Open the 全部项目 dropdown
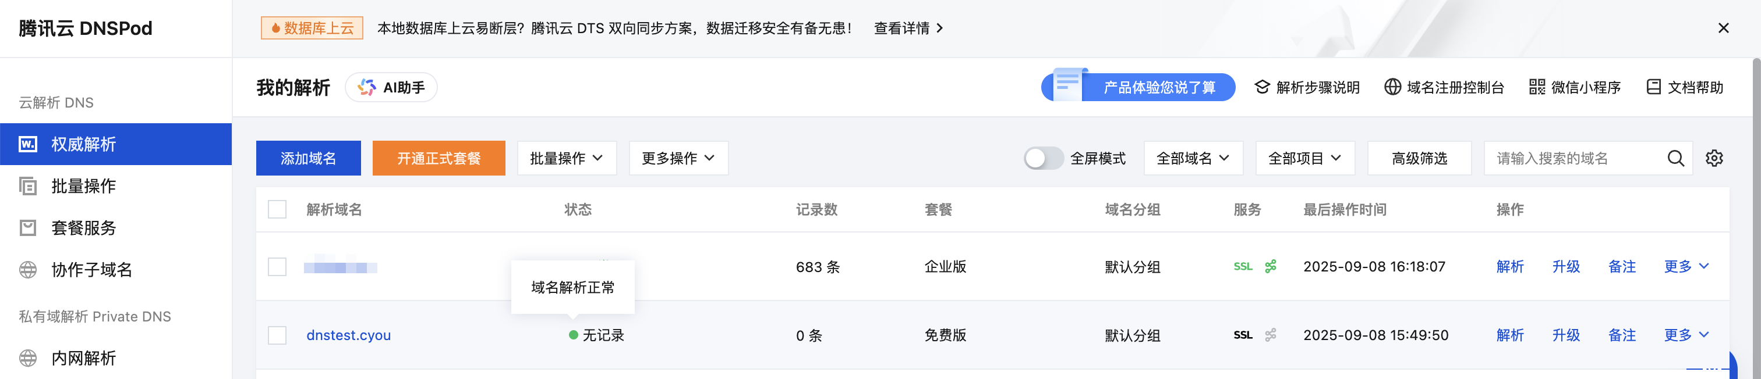 point(1304,158)
